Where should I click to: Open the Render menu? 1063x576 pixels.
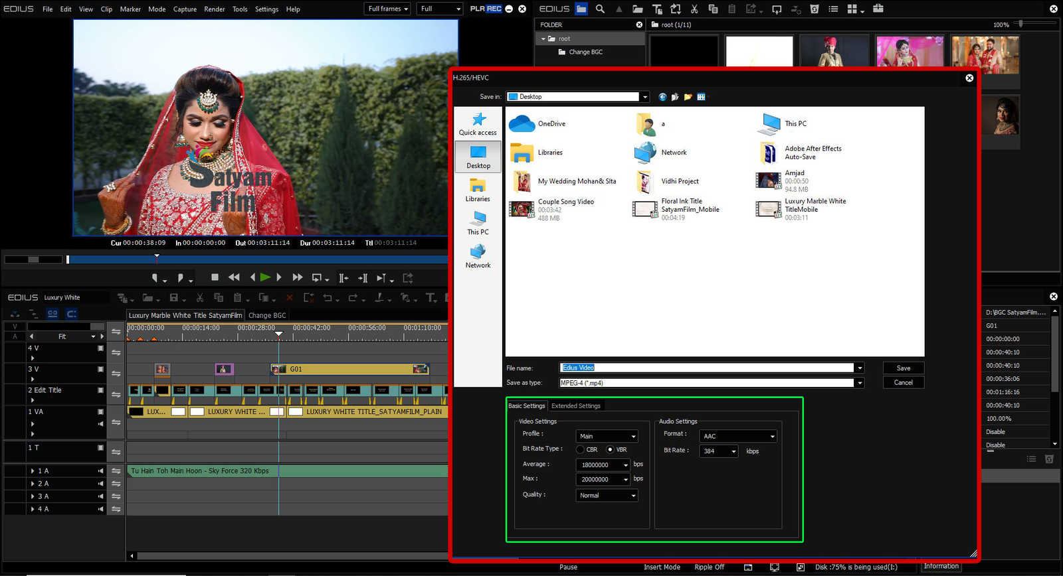click(215, 9)
